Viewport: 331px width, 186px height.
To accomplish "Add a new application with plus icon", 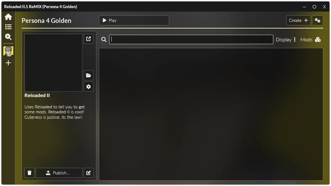I will pos(8,63).
